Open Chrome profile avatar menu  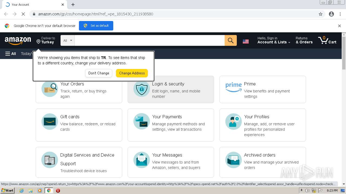pyautogui.click(x=331, y=14)
